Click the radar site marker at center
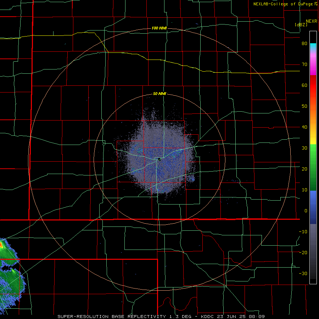319x319 pixels. click(159, 159)
